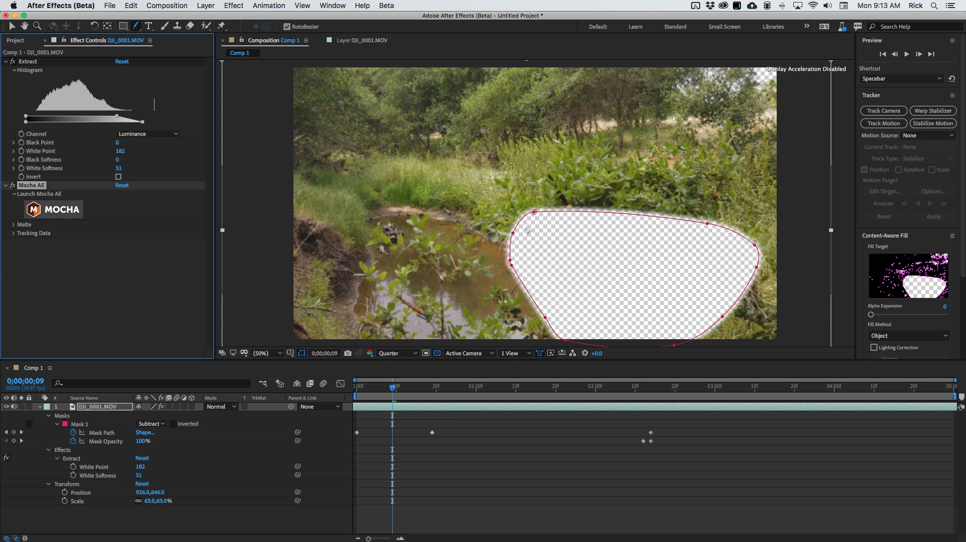Toggle the RotoBezier checkbox
966x542 pixels.
pyautogui.click(x=287, y=27)
